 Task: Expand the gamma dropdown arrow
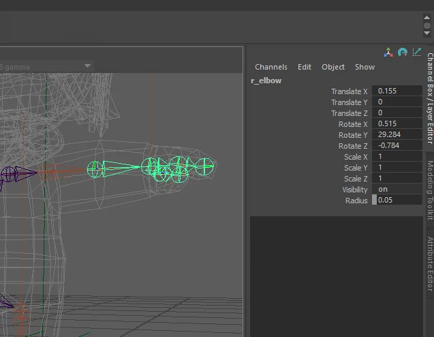click(x=87, y=66)
